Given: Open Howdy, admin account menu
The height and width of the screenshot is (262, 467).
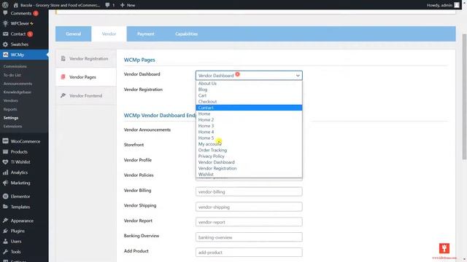Looking at the screenshot, I should point(443,5).
